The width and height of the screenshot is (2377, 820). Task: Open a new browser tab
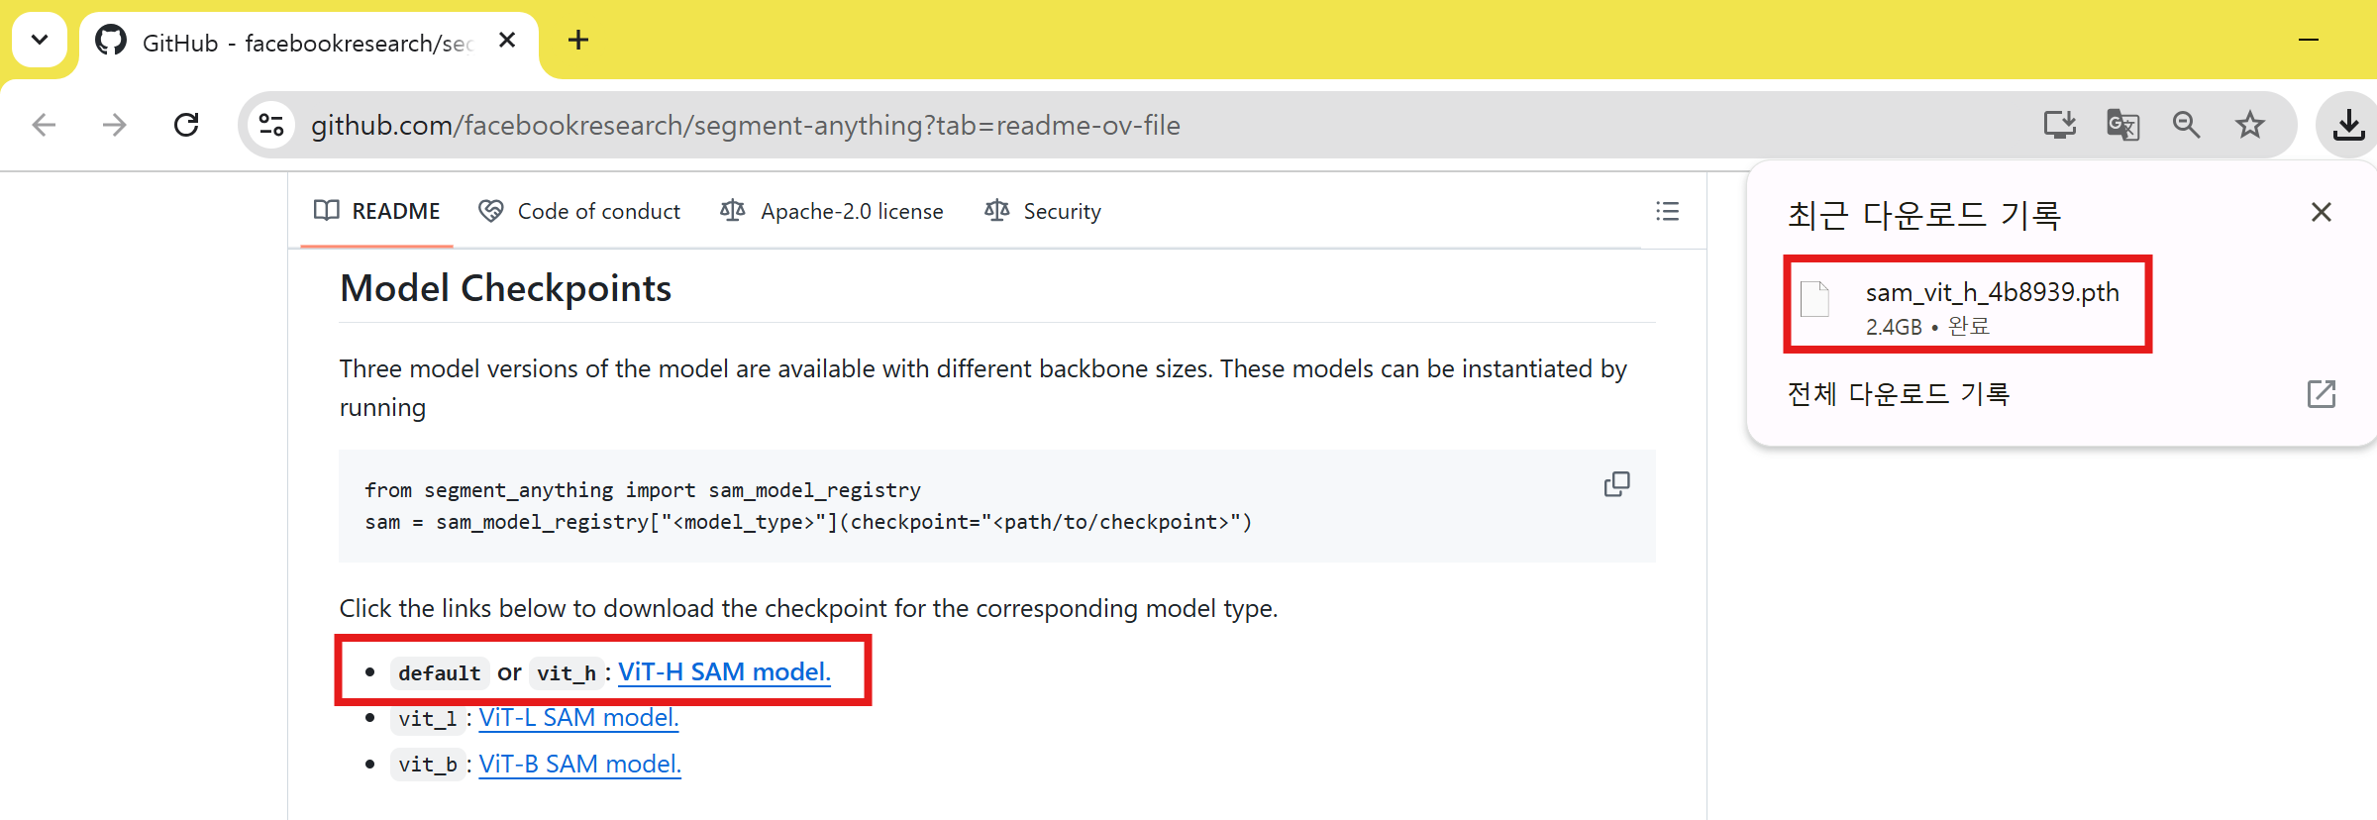click(x=578, y=40)
